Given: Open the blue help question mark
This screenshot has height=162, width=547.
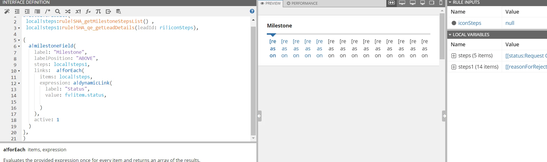Looking at the screenshot, I should click(x=252, y=11).
